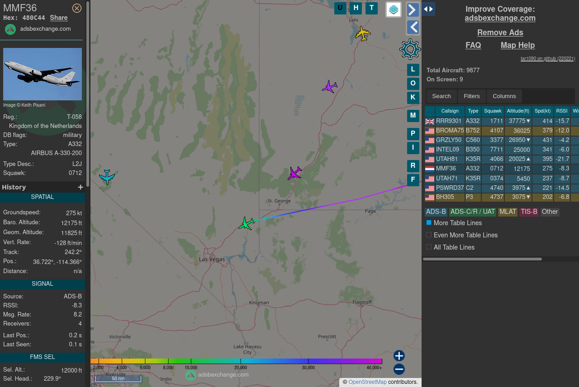The height and width of the screenshot is (387, 579).
Task: Sort table by Altitude(ft) column
Action: pyautogui.click(x=518, y=111)
